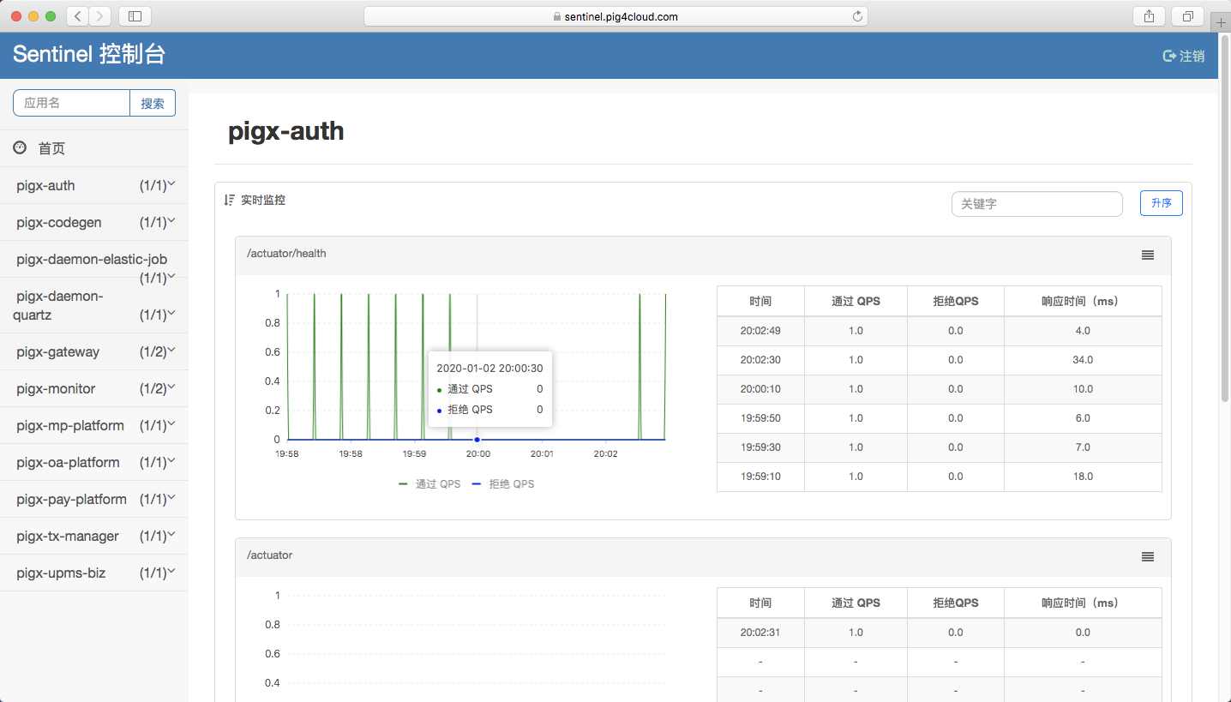Expand pigx-auth chevron in the sidebar
This screenshot has height=702, width=1231.
point(171,183)
